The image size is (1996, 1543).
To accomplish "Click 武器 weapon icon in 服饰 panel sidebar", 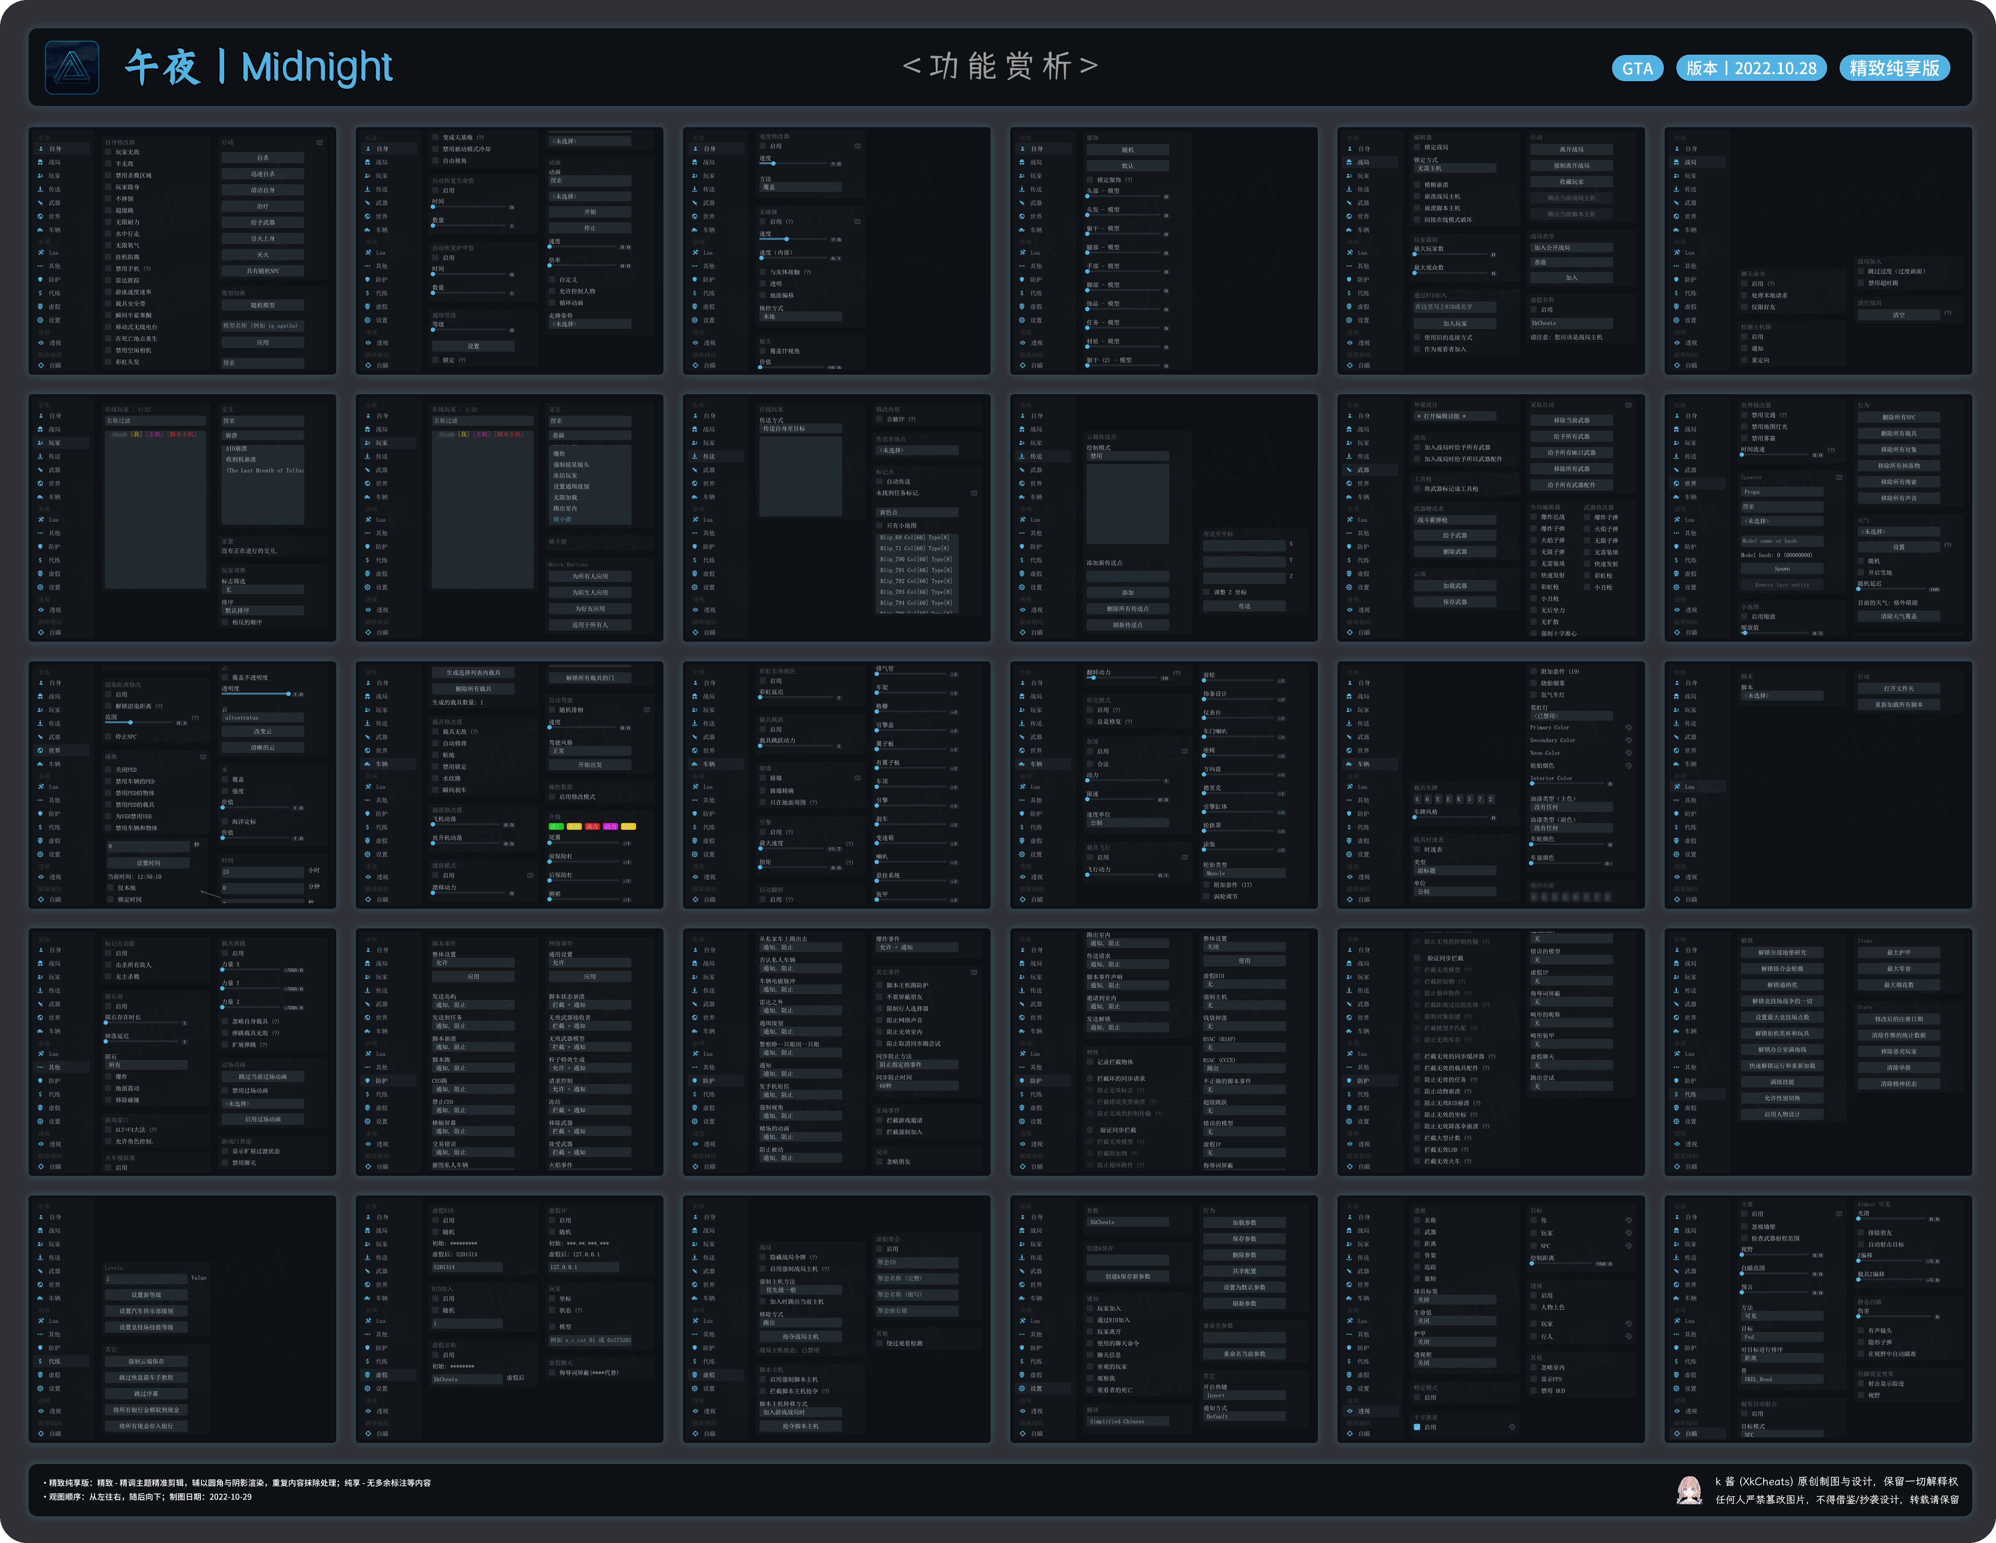I will (x=1023, y=203).
